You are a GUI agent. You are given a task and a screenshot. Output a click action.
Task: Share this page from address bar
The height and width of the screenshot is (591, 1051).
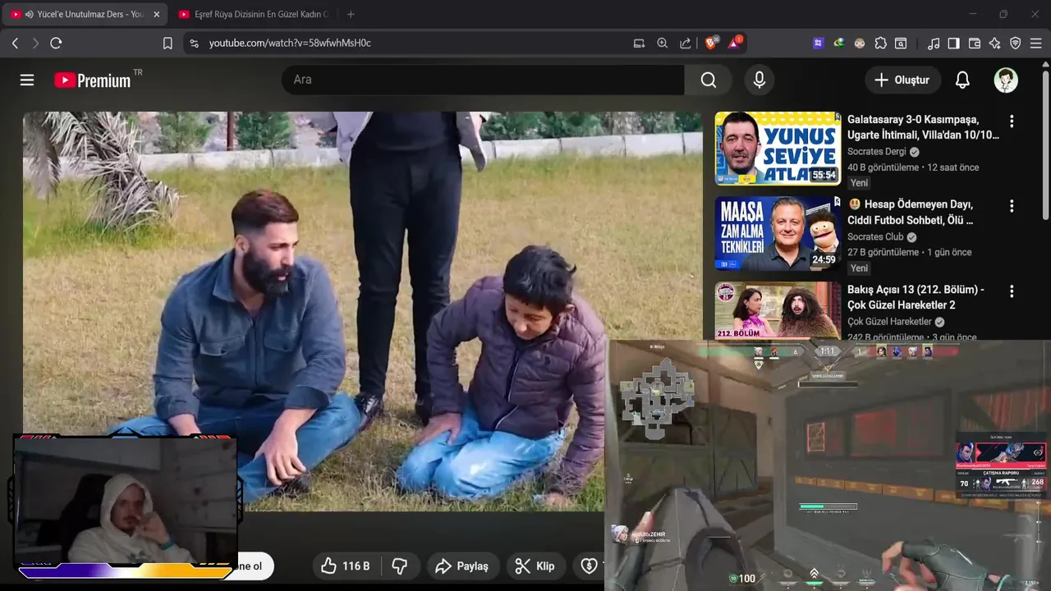[x=685, y=43]
